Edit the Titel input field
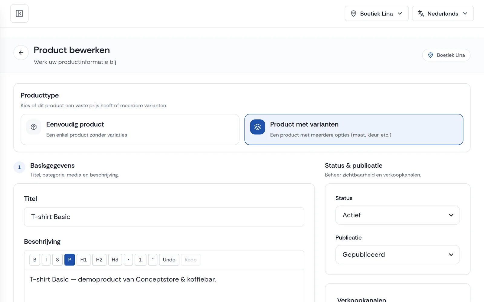The width and height of the screenshot is (484, 302). click(164, 217)
